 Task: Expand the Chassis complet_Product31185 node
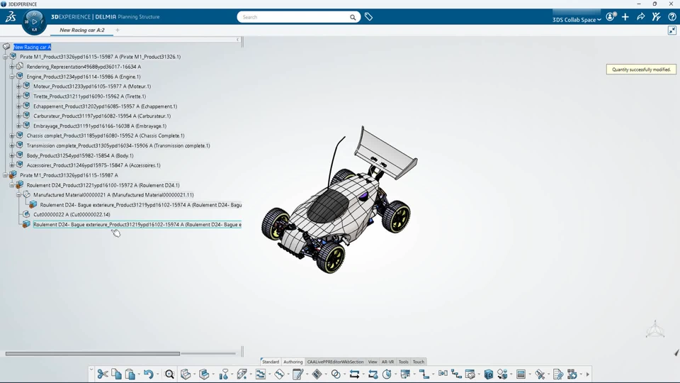[x=12, y=135]
